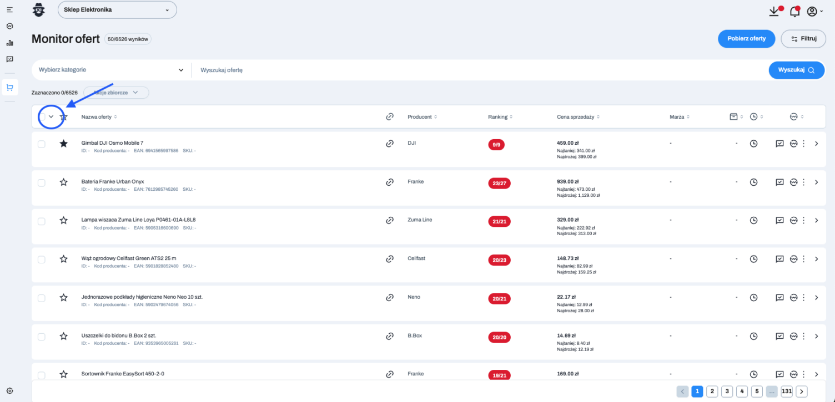
Task: Open the notifications bell
Action: tap(794, 11)
